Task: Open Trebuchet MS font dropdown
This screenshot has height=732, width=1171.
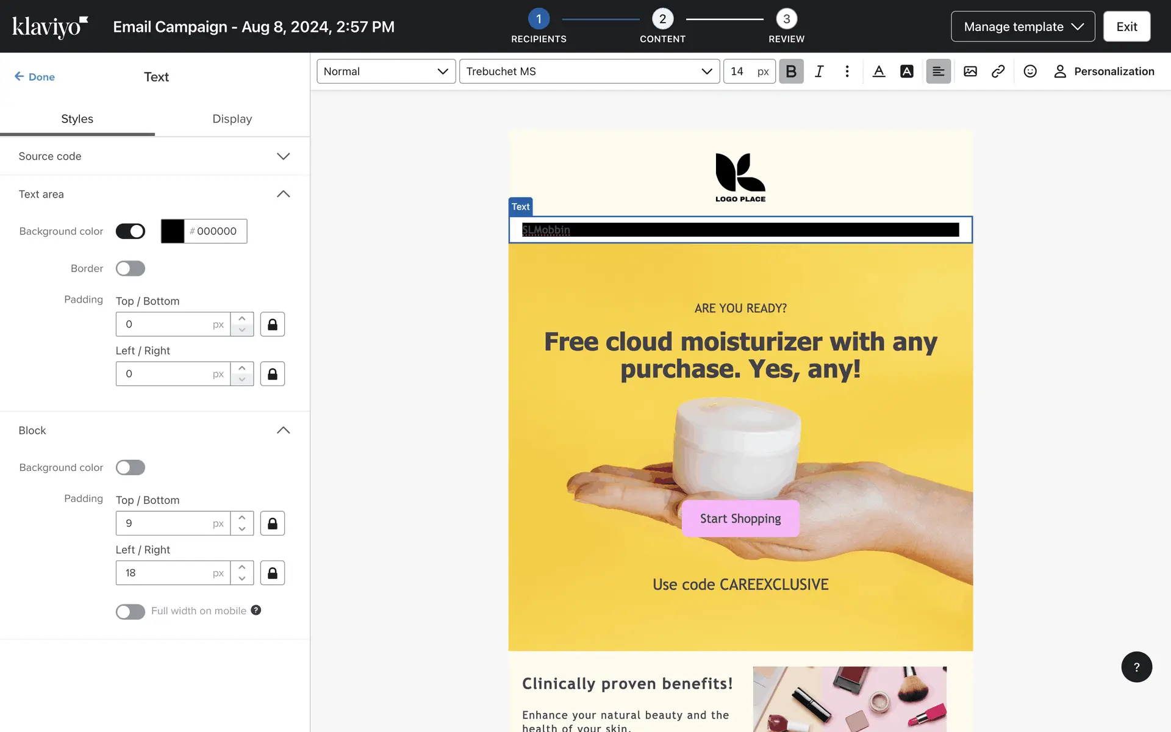Action: coord(589,71)
